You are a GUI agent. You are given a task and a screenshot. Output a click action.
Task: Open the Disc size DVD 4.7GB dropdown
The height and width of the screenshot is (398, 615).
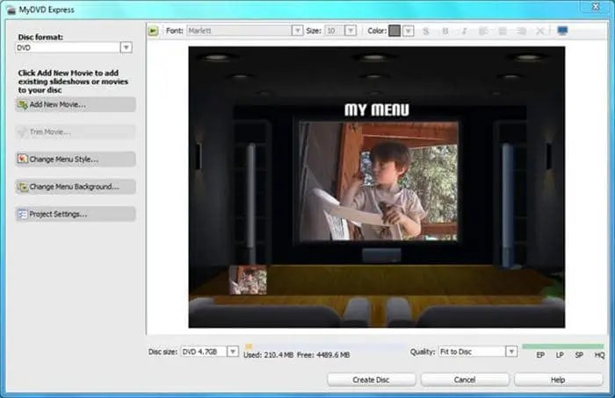(233, 352)
